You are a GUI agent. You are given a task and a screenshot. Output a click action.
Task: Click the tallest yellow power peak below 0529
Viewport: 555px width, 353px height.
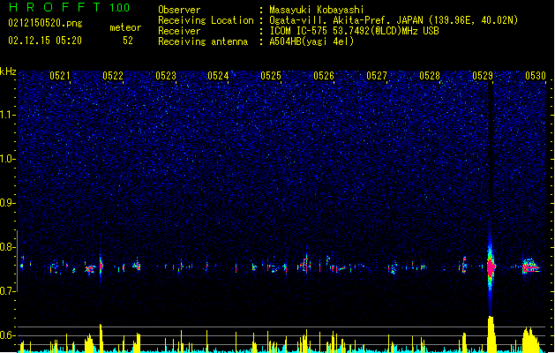coord(491,334)
